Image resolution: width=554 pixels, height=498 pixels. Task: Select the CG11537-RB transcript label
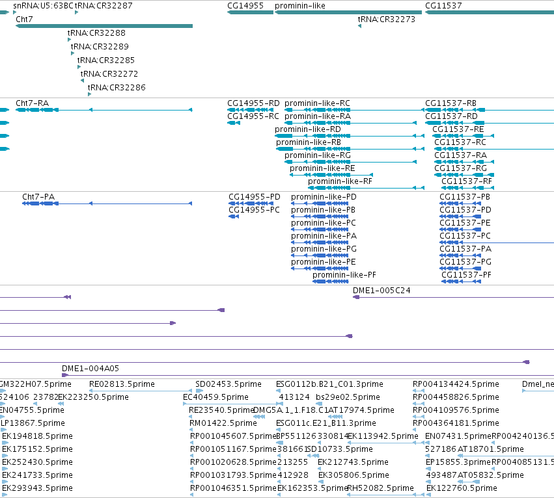(x=451, y=103)
